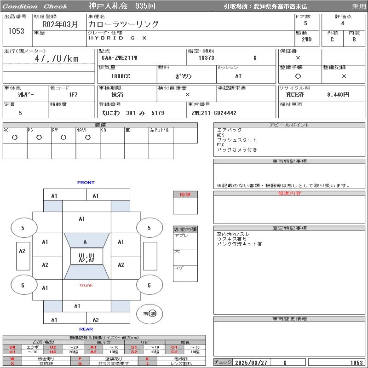Click the rear-right tire circle marked 5
The image size is (368, 368).
pyautogui.click(x=149, y=286)
